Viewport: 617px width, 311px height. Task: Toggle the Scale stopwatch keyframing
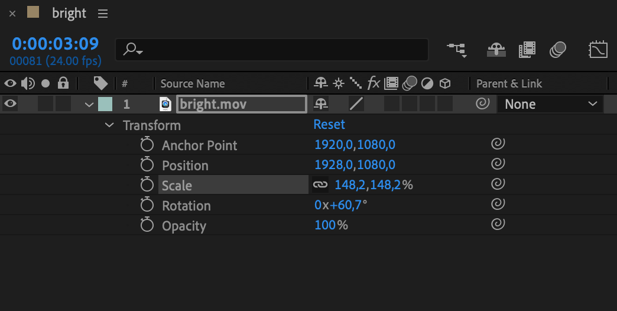click(x=147, y=186)
